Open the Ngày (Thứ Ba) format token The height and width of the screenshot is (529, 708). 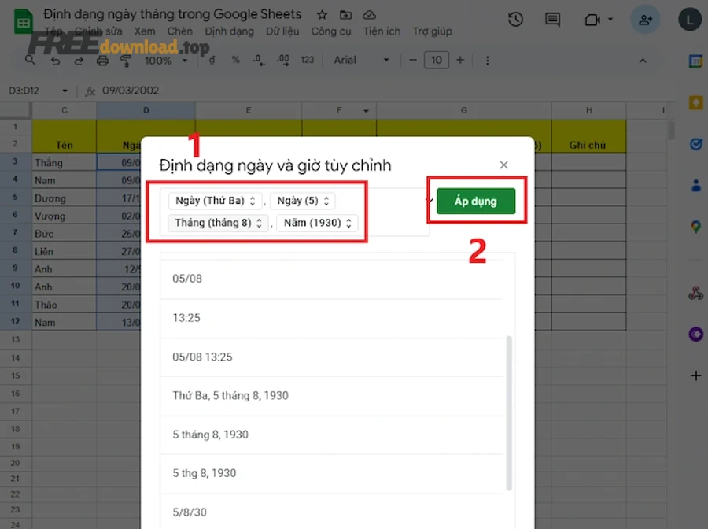click(x=216, y=201)
